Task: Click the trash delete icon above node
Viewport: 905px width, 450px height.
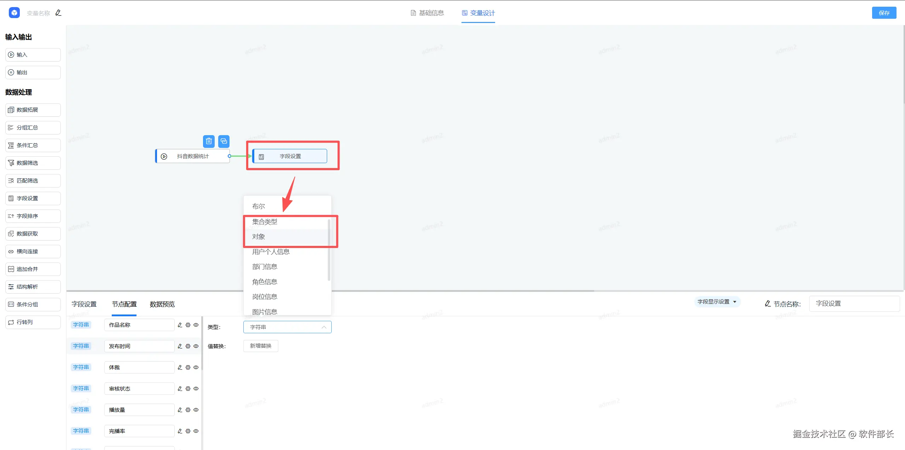Action: pos(209,141)
